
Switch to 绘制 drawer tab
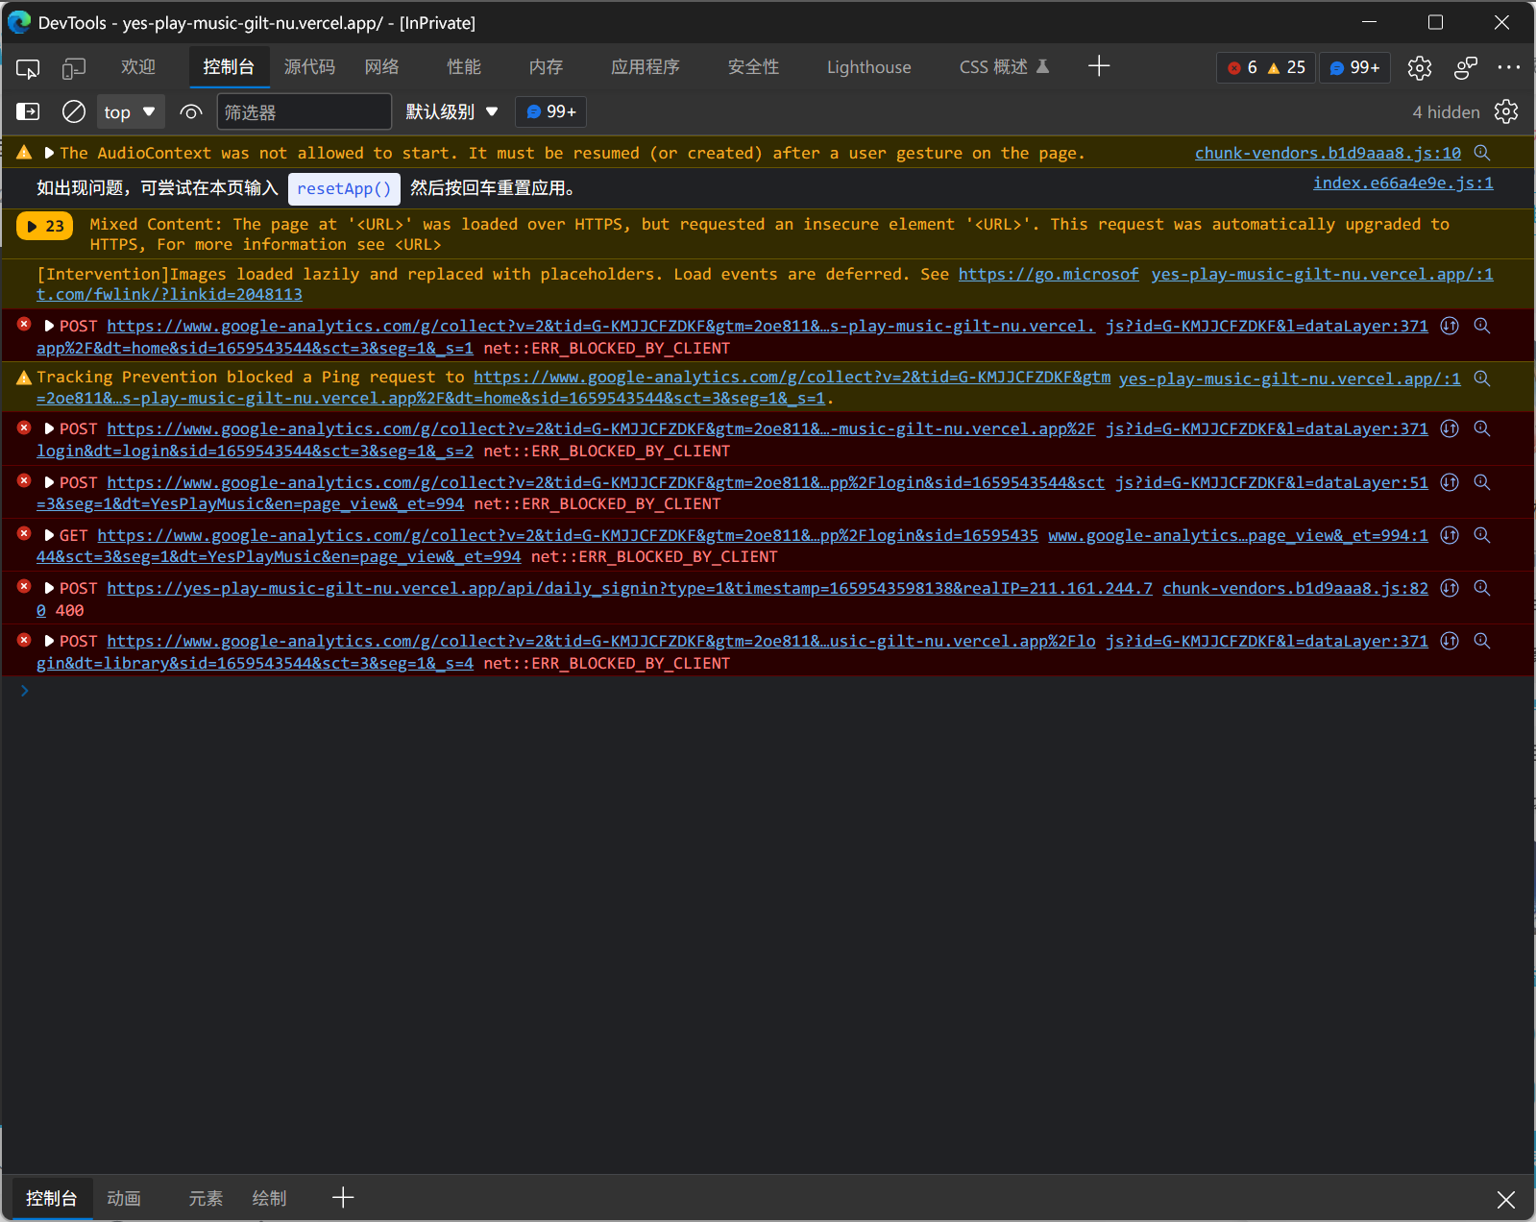click(269, 1198)
